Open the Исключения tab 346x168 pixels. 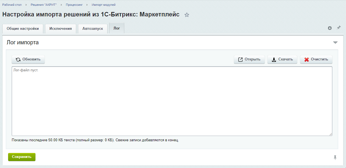tap(61, 29)
